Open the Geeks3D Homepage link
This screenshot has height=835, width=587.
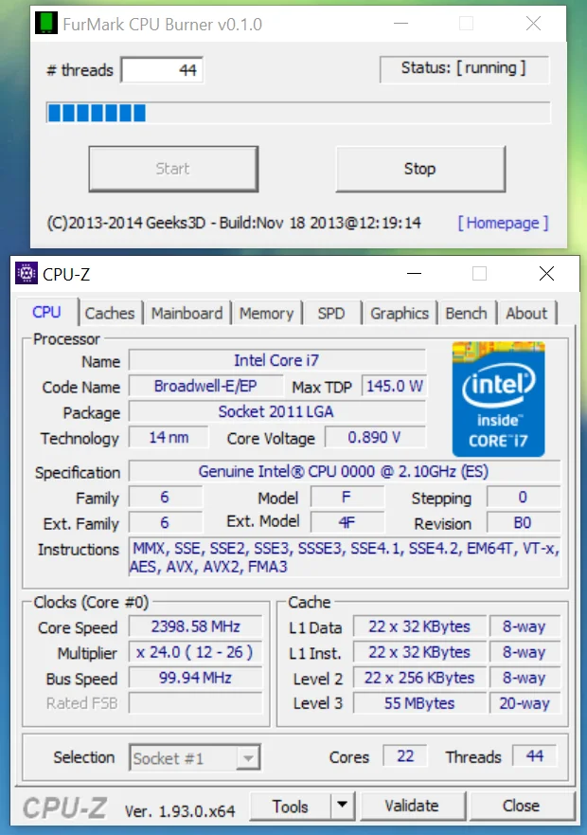(x=503, y=223)
